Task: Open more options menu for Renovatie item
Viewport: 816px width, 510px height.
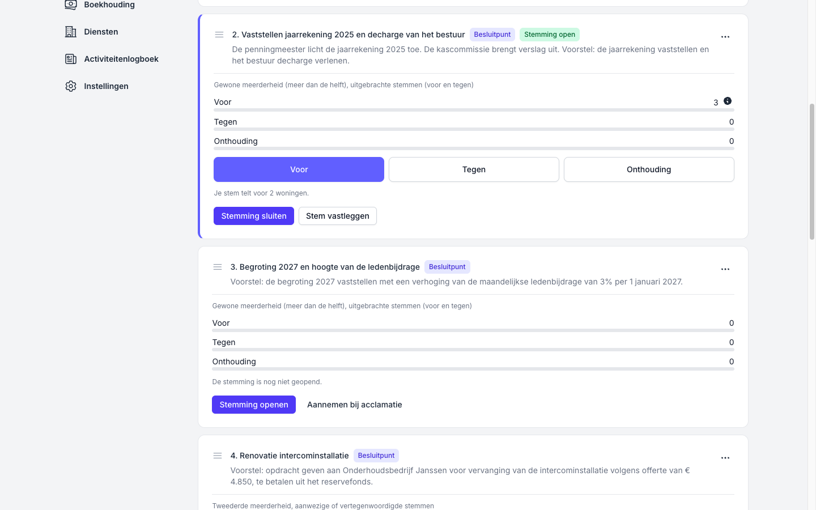Action: 725,458
